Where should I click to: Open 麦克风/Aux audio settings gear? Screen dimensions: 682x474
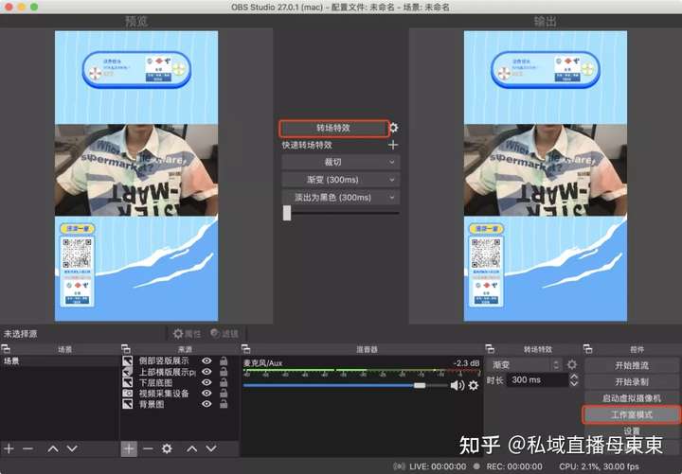point(474,385)
